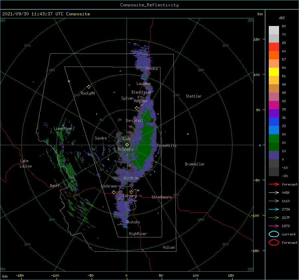
Task: Click the Sylvan label
Action: [127, 98]
